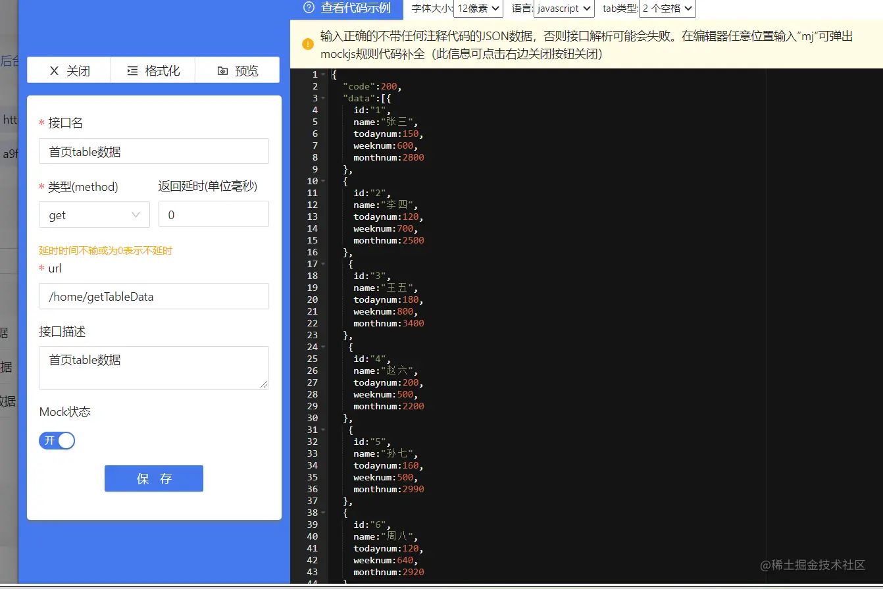Click the code line todaynum:150
883x589 pixels.
coord(388,134)
